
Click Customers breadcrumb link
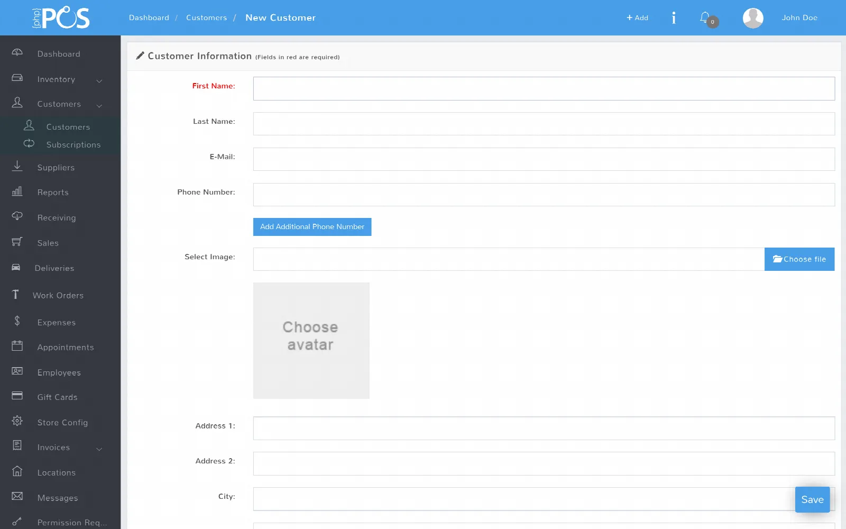click(206, 18)
